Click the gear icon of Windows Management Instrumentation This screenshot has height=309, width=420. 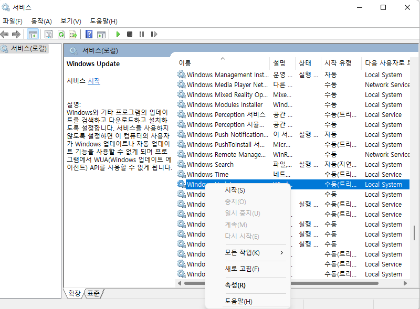coord(182,74)
